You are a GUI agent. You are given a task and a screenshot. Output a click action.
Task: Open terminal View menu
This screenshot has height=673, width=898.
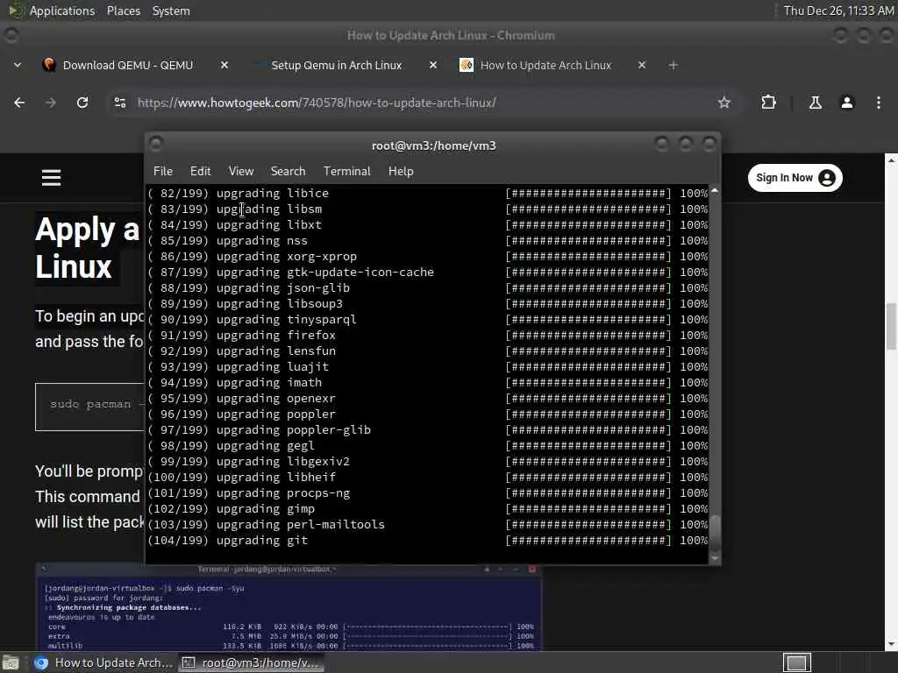[x=241, y=171]
